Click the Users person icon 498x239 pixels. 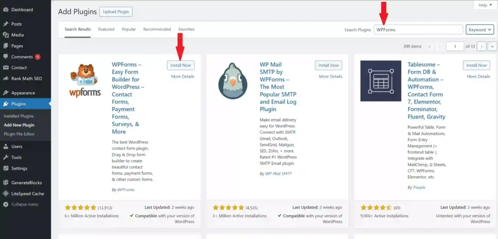(5, 147)
